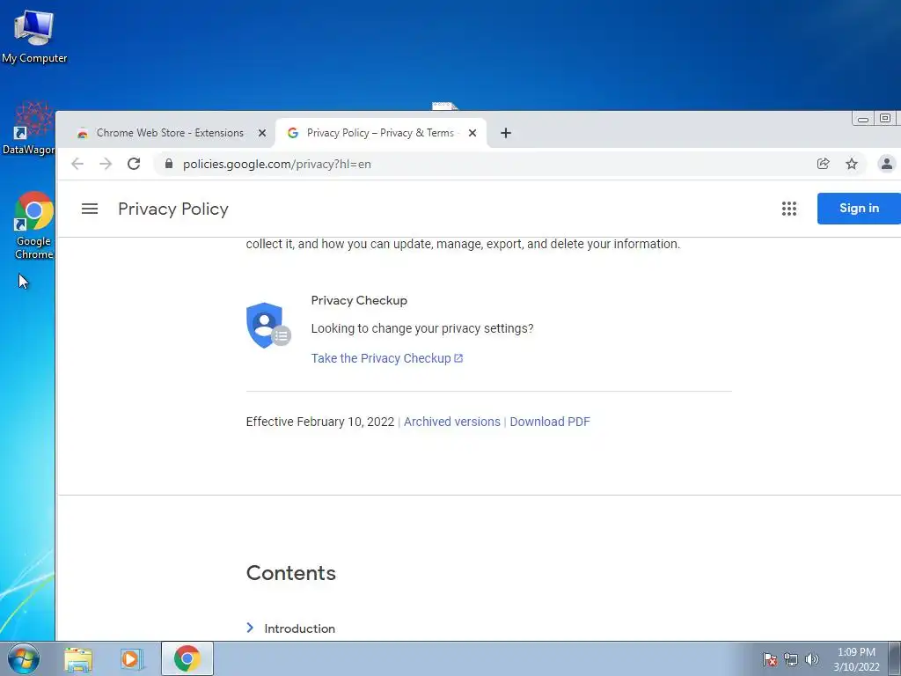Image resolution: width=901 pixels, height=676 pixels.
Task: Open the Windows Start menu
Action: [24, 658]
